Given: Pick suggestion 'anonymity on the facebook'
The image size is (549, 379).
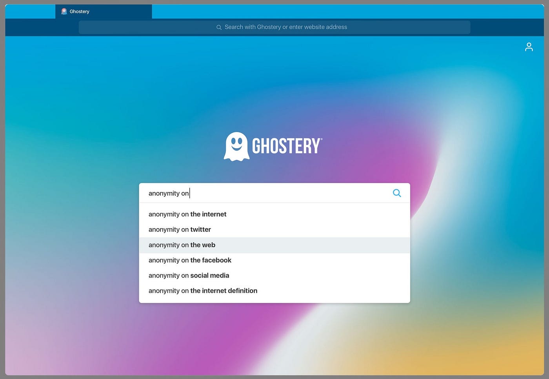Looking at the screenshot, I should (x=274, y=260).
